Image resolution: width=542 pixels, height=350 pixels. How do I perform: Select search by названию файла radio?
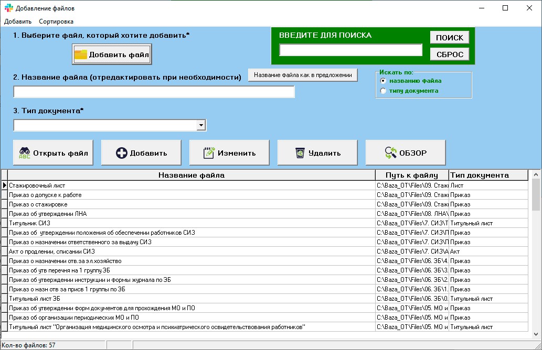tap(383, 81)
